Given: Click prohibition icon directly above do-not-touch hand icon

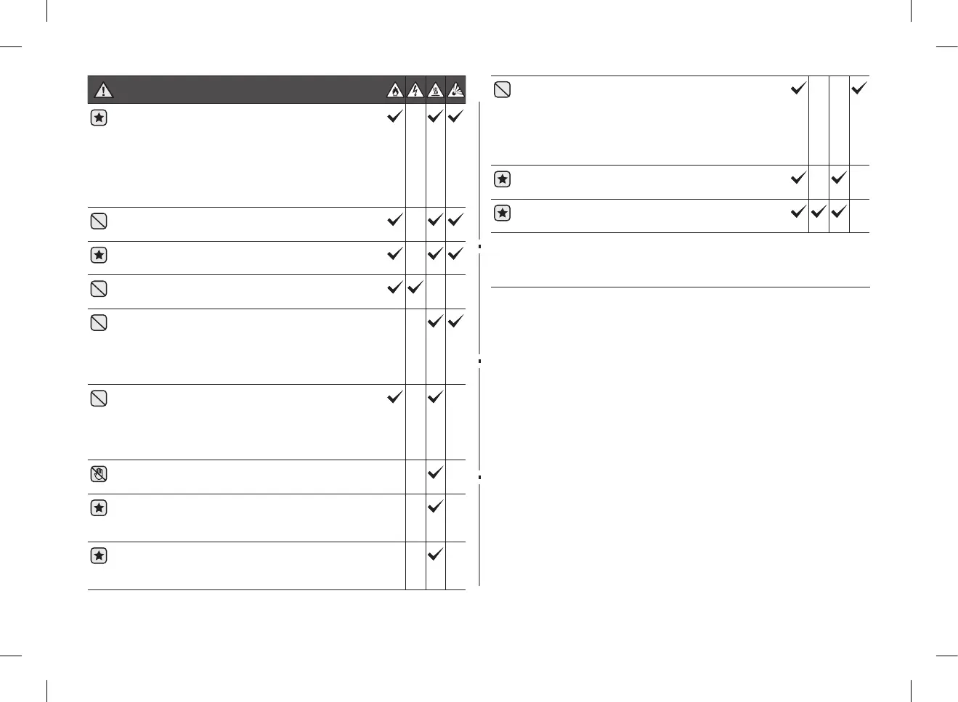Looking at the screenshot, I should click(x=99, y=399).
